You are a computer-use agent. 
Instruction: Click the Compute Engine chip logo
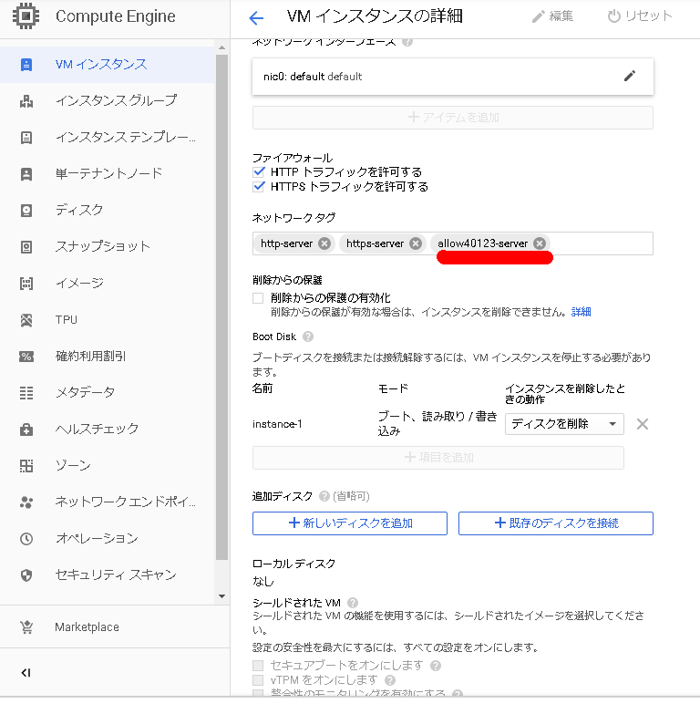tap(26, 16)
